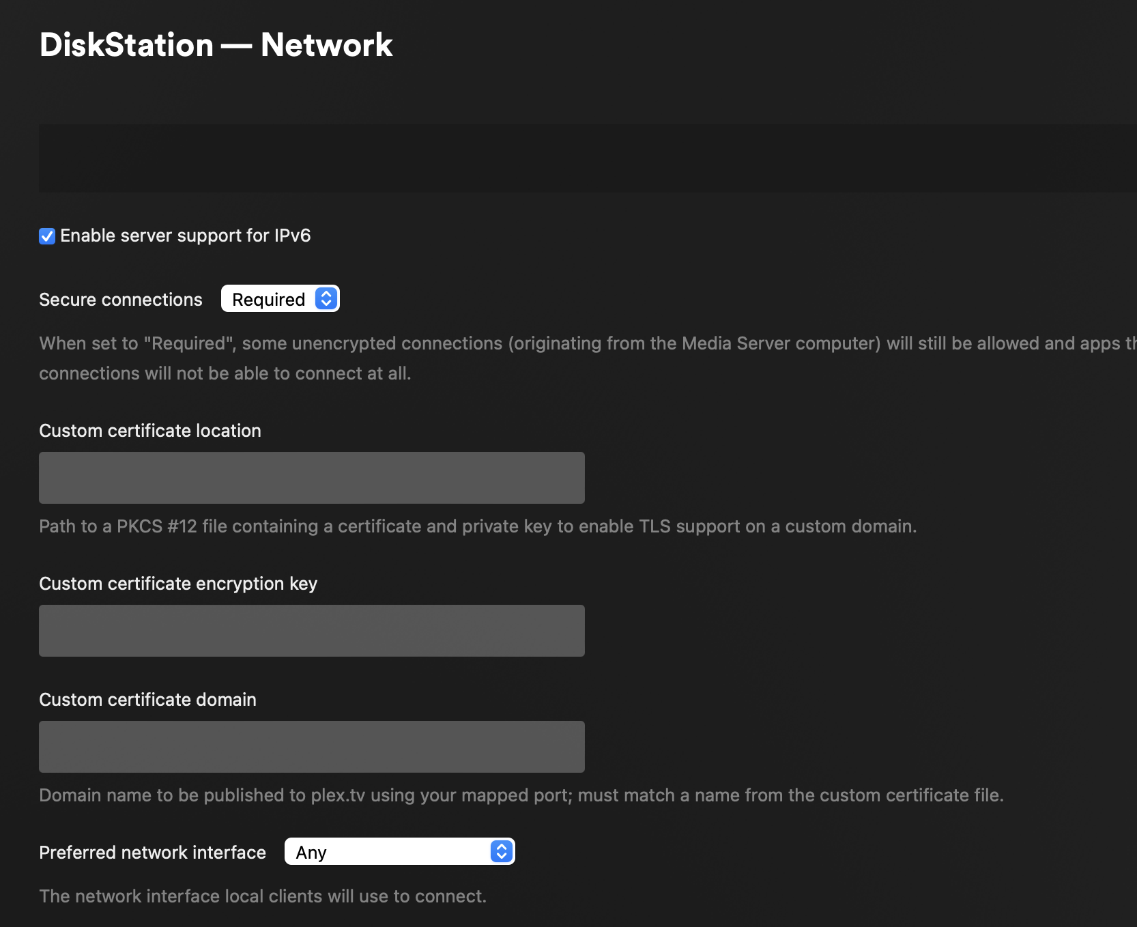Click the dark banner below the page title
This screenshot has height=927, width=1137.
(587, 158)
